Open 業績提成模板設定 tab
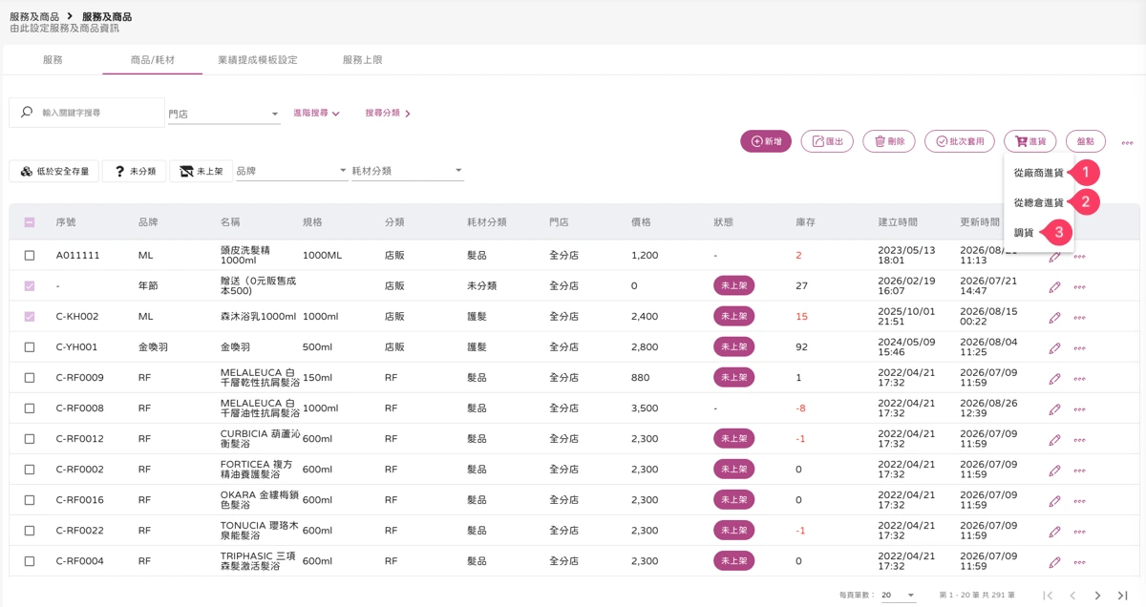This screenshot has width=1146, height=607. tap(257, 59)
